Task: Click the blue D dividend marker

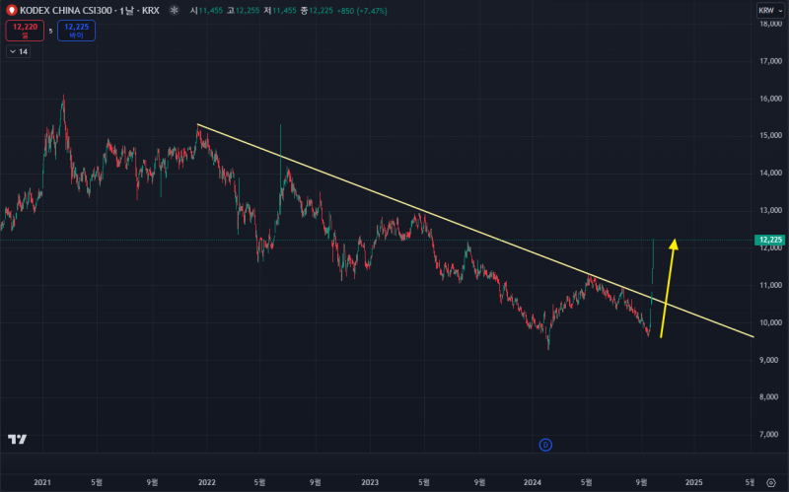Action: tap(545, 445)
